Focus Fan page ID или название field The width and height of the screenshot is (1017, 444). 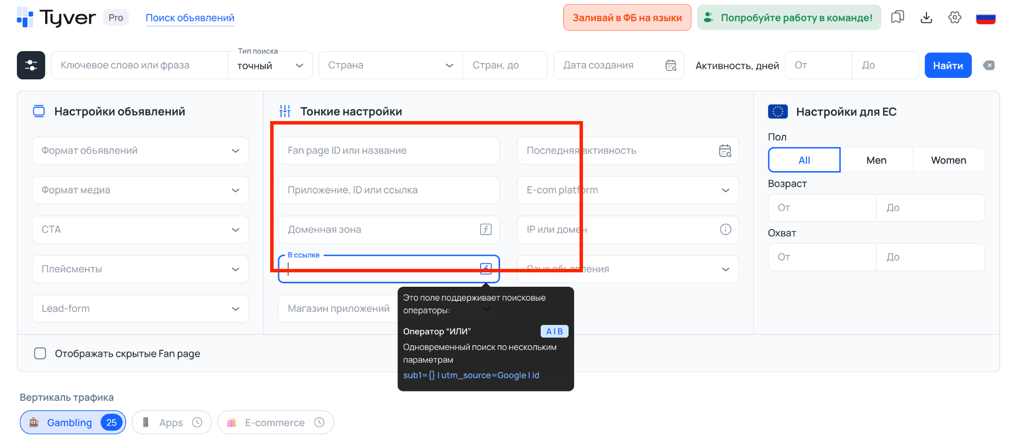pyautogui.click(x=389, y=151)
